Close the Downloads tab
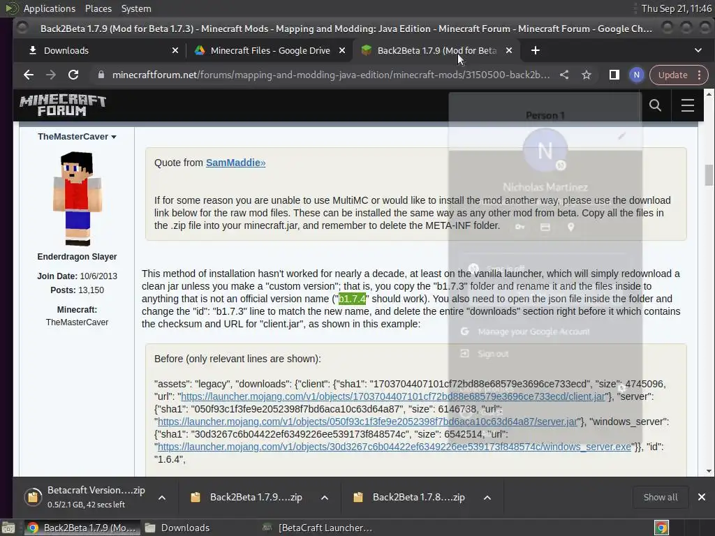The image size is (715, 536). tap(175, 50)
